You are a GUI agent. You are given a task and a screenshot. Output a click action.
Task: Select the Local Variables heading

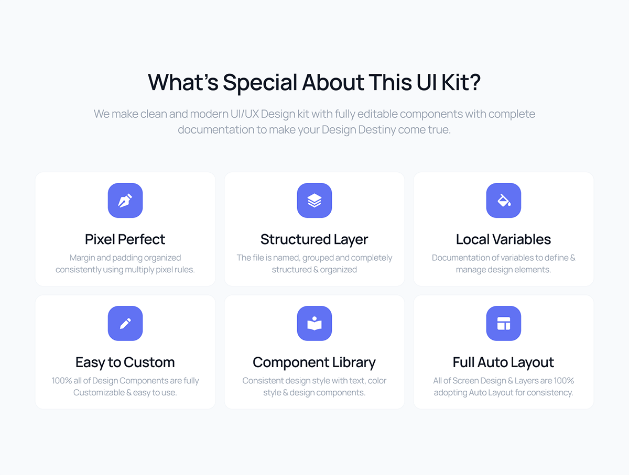[504, 239]
